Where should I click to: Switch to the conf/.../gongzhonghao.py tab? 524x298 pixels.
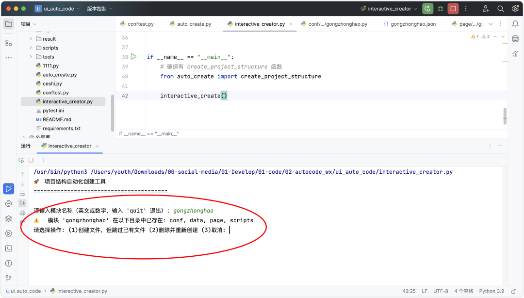click(x=334, y=24)
